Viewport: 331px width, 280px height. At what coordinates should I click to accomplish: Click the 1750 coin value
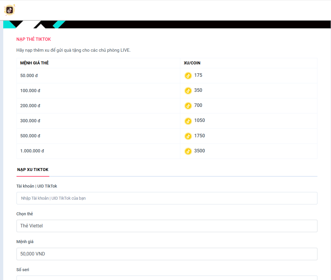pos(199,136)
